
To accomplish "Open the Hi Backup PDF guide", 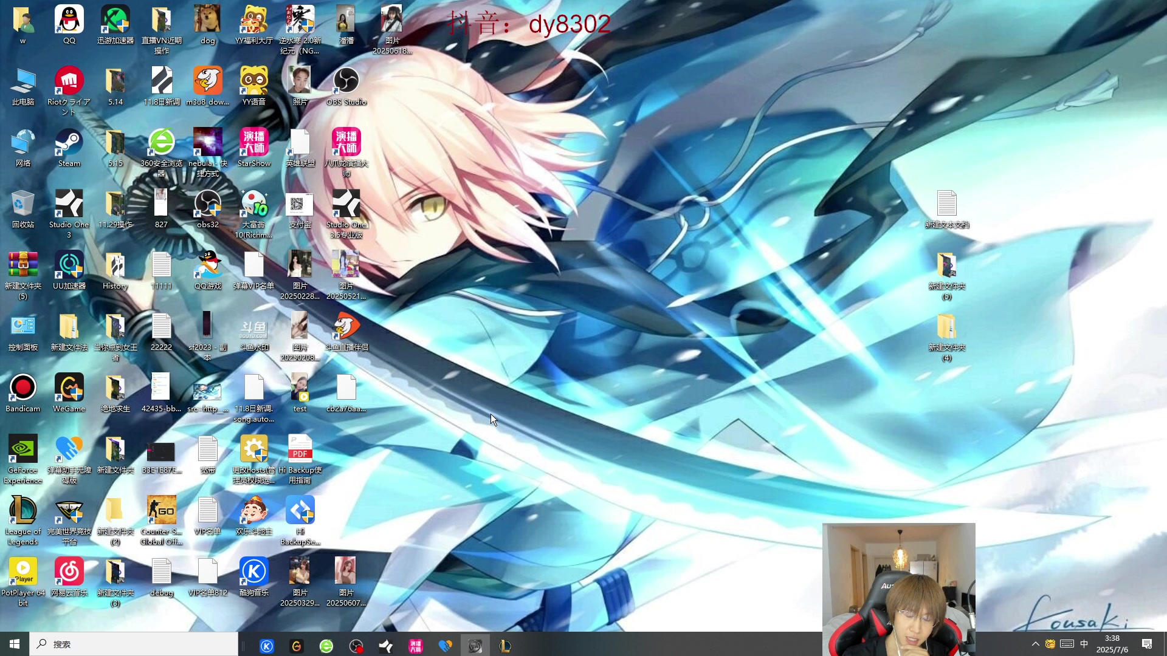I will click(300, 449).
